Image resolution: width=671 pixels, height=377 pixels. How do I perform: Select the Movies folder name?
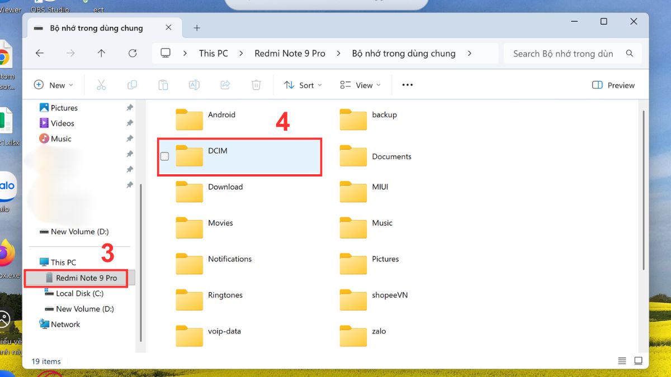(x=220, y=223)
